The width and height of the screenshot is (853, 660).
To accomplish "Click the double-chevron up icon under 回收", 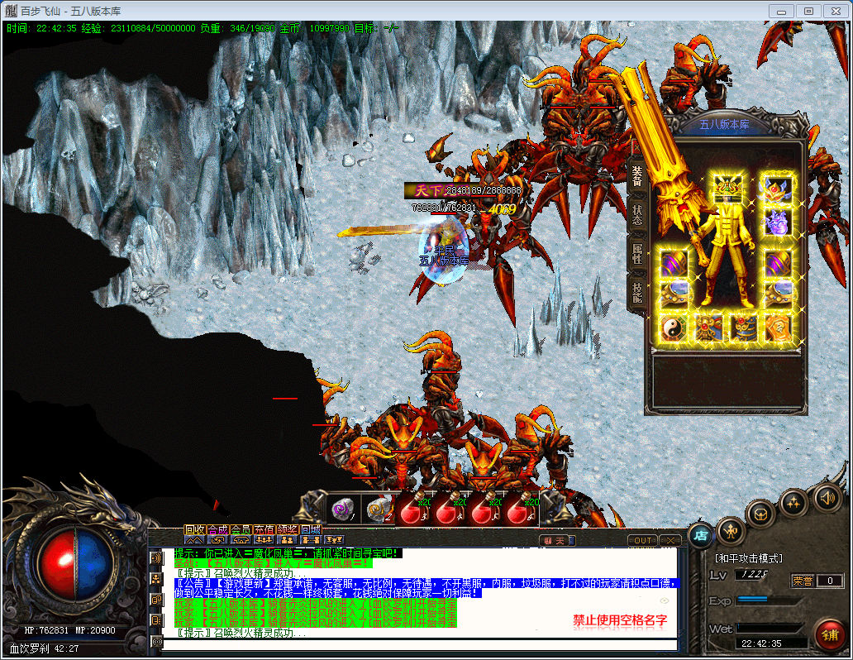I will [x=194, y=539].
